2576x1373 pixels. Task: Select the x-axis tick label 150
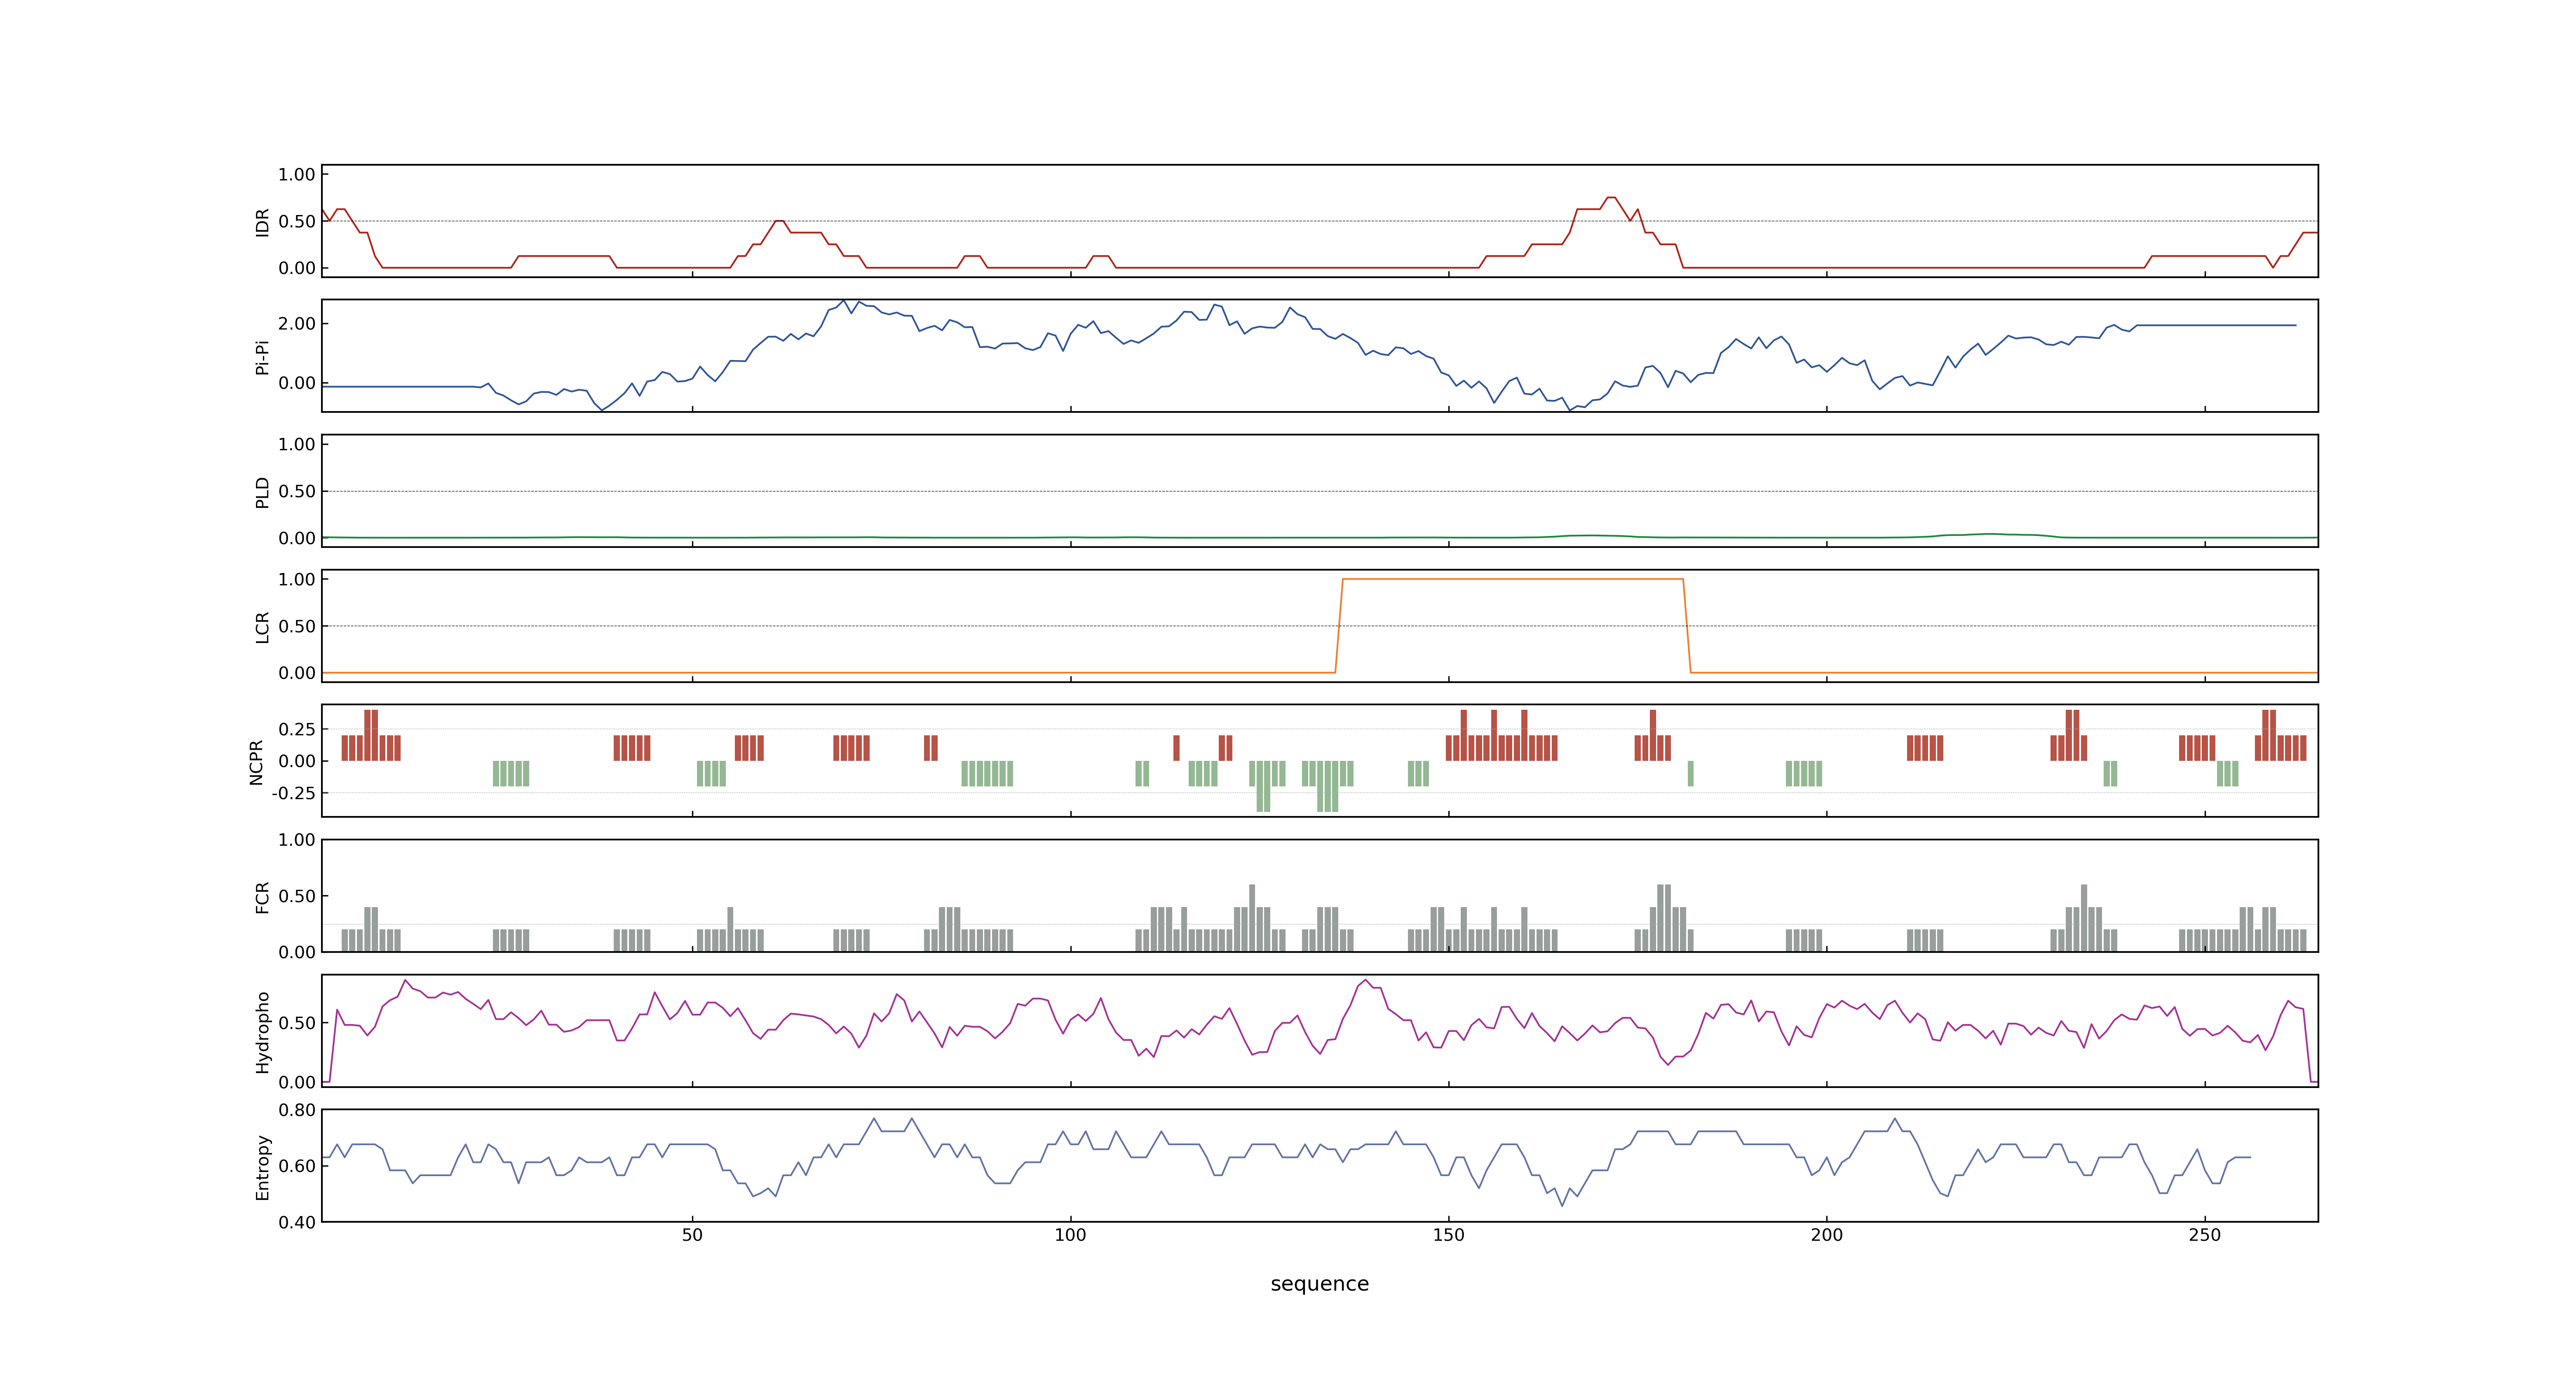pos(1448,1235)
